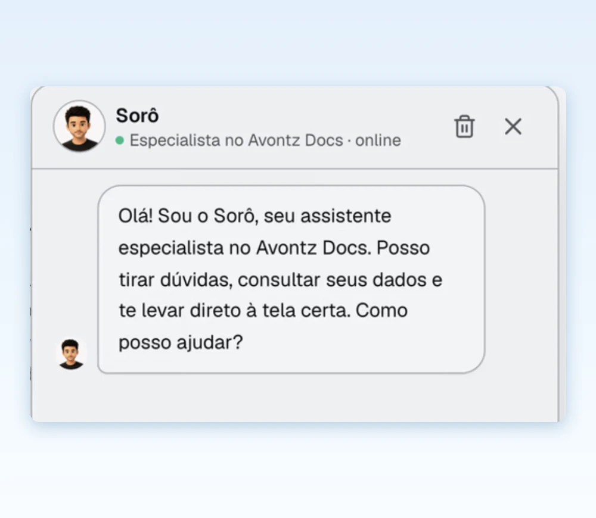This screenshot has width=596, height=518.
Task: Click "Avontz Docs" inside the message text
Action: click(x=313, y=248)
